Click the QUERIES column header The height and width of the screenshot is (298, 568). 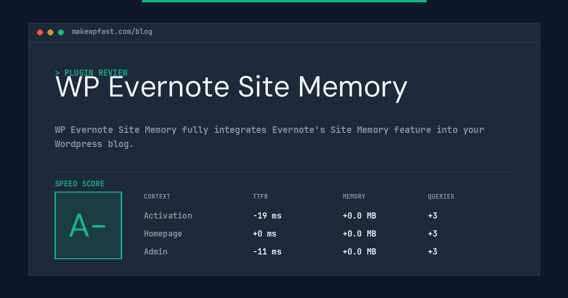coord(441,197)
